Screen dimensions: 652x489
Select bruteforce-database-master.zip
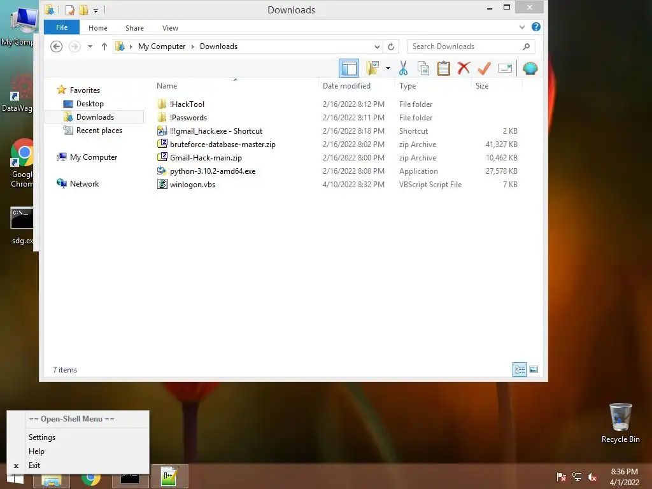click(222, 145)
